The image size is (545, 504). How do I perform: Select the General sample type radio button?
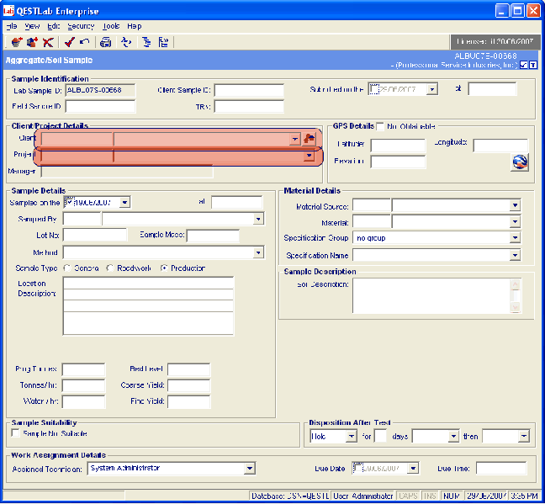point(66,268)
